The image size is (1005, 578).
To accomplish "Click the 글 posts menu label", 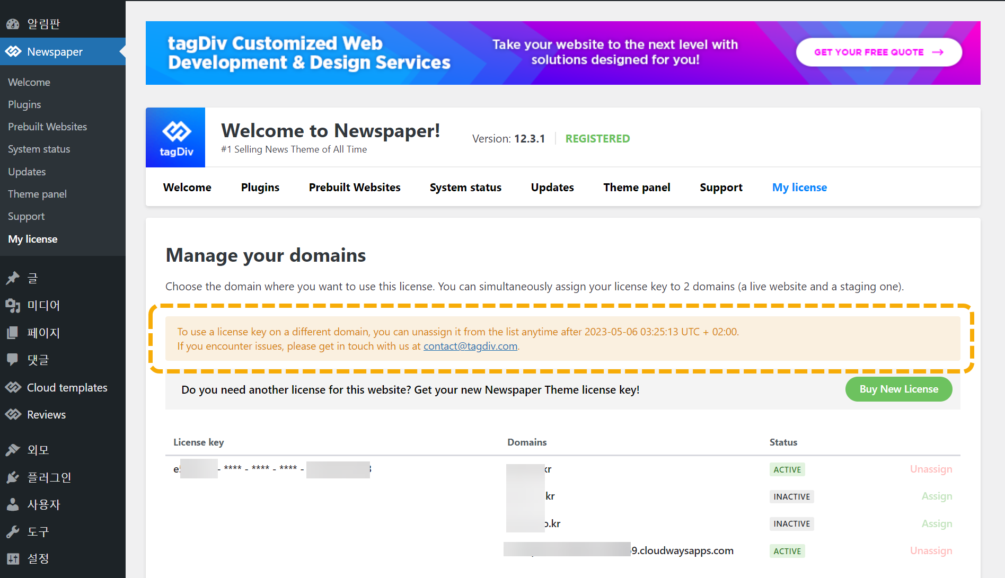I will [x=32, y=278].
